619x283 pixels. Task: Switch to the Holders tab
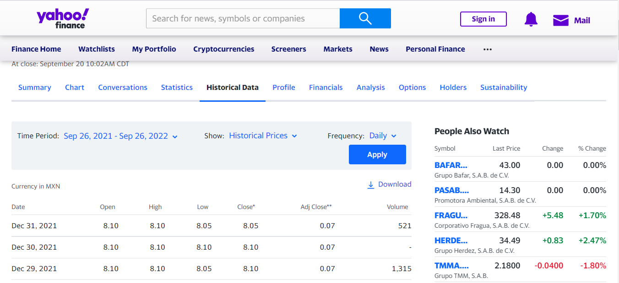tap(453, 88)
